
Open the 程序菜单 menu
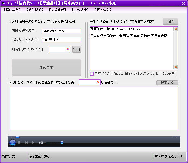point(12,10)
